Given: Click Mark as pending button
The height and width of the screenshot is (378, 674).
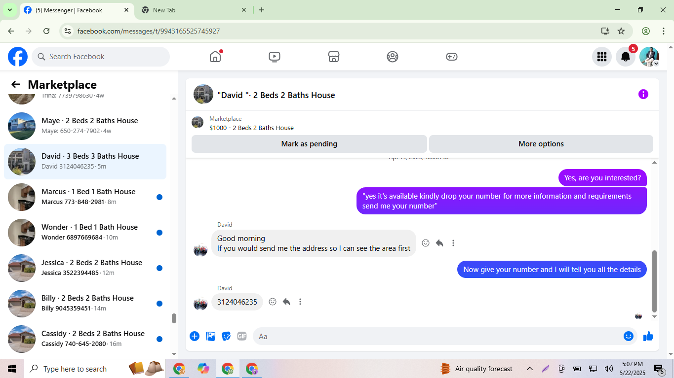Looking at the screenshot, I should coord(309,144).
